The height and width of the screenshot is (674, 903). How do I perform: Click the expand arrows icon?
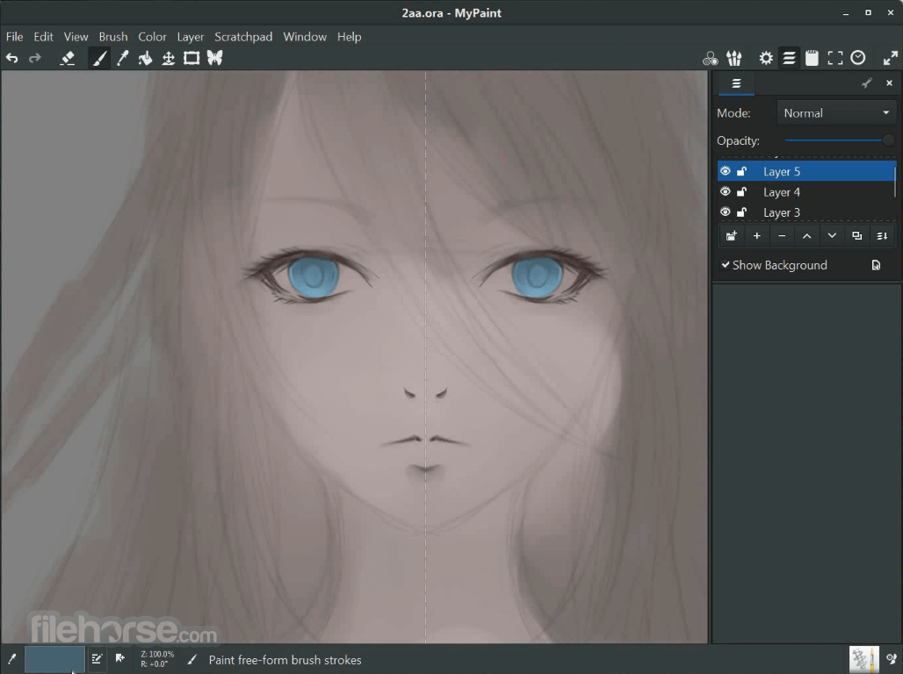pyautogui.click(x=891, y=58)
